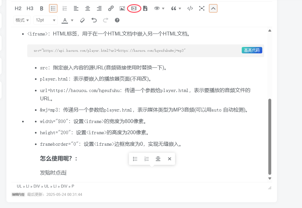302x208 pixels.
Task: Click the height="200" list item
Action: 94,133
